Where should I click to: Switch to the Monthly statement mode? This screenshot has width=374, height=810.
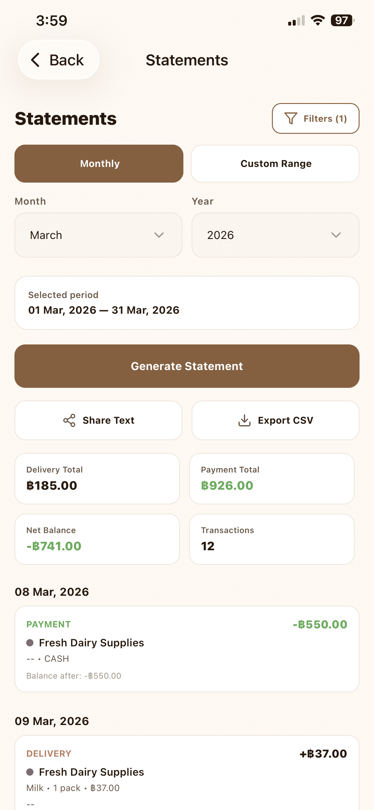click(99, 164)
